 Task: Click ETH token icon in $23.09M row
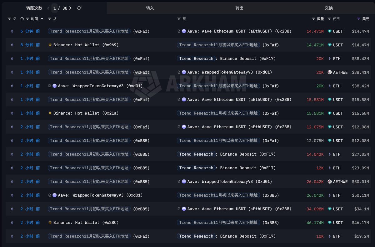click(329, 168)
